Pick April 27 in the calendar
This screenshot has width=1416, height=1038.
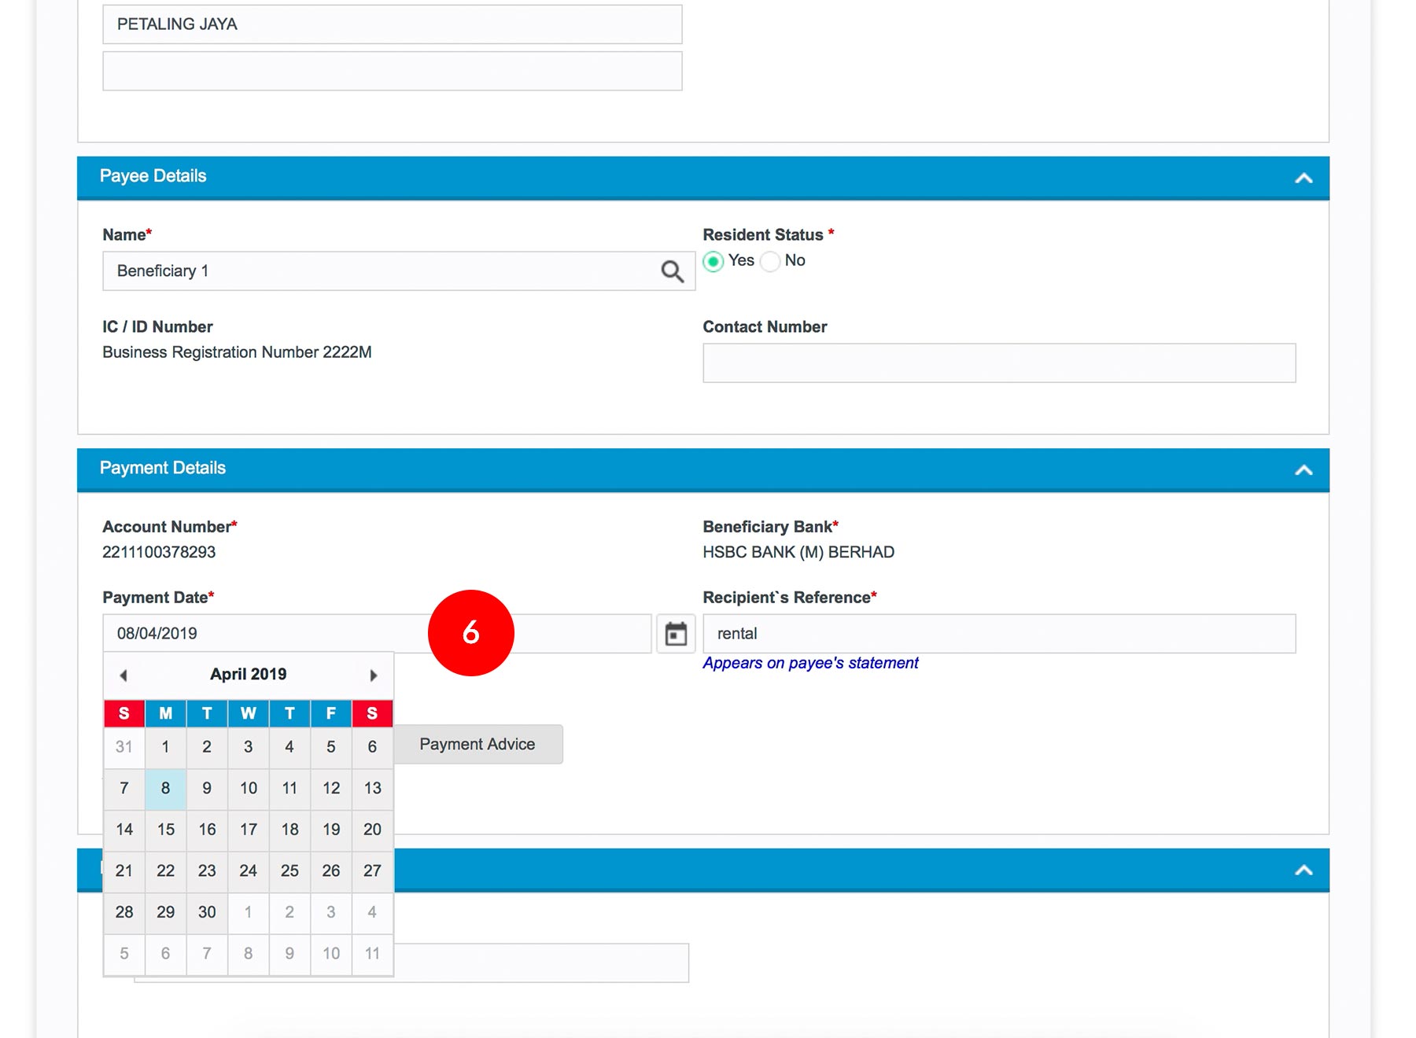click(x=372, y=871)
